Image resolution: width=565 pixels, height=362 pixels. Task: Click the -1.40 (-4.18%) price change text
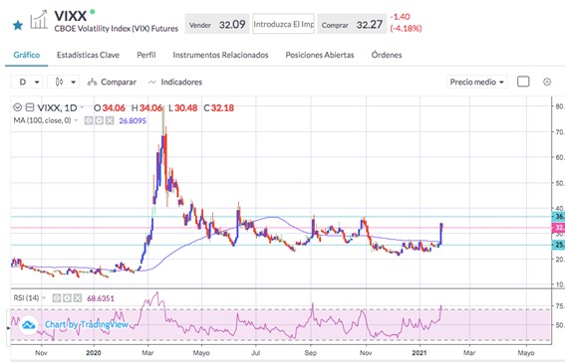pyautogui.click(x=406, y=22)
